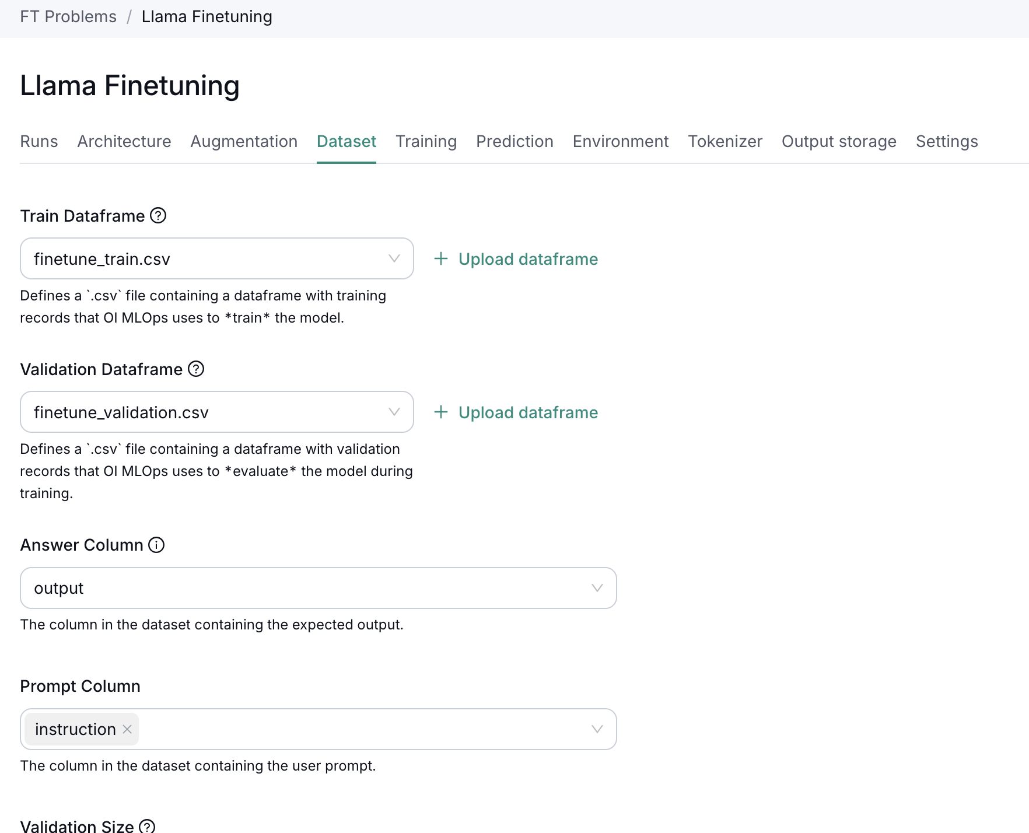Image resolution: width=1029 pixels, height=833 pixels.
Task: Click the Validation Dataframe question mark icon
Action: tap(197, 369)
